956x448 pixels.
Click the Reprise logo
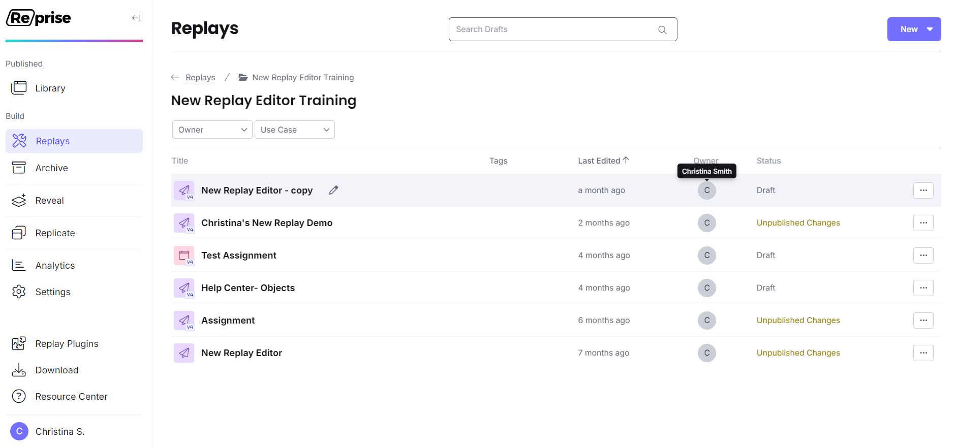tap(39, 18)
